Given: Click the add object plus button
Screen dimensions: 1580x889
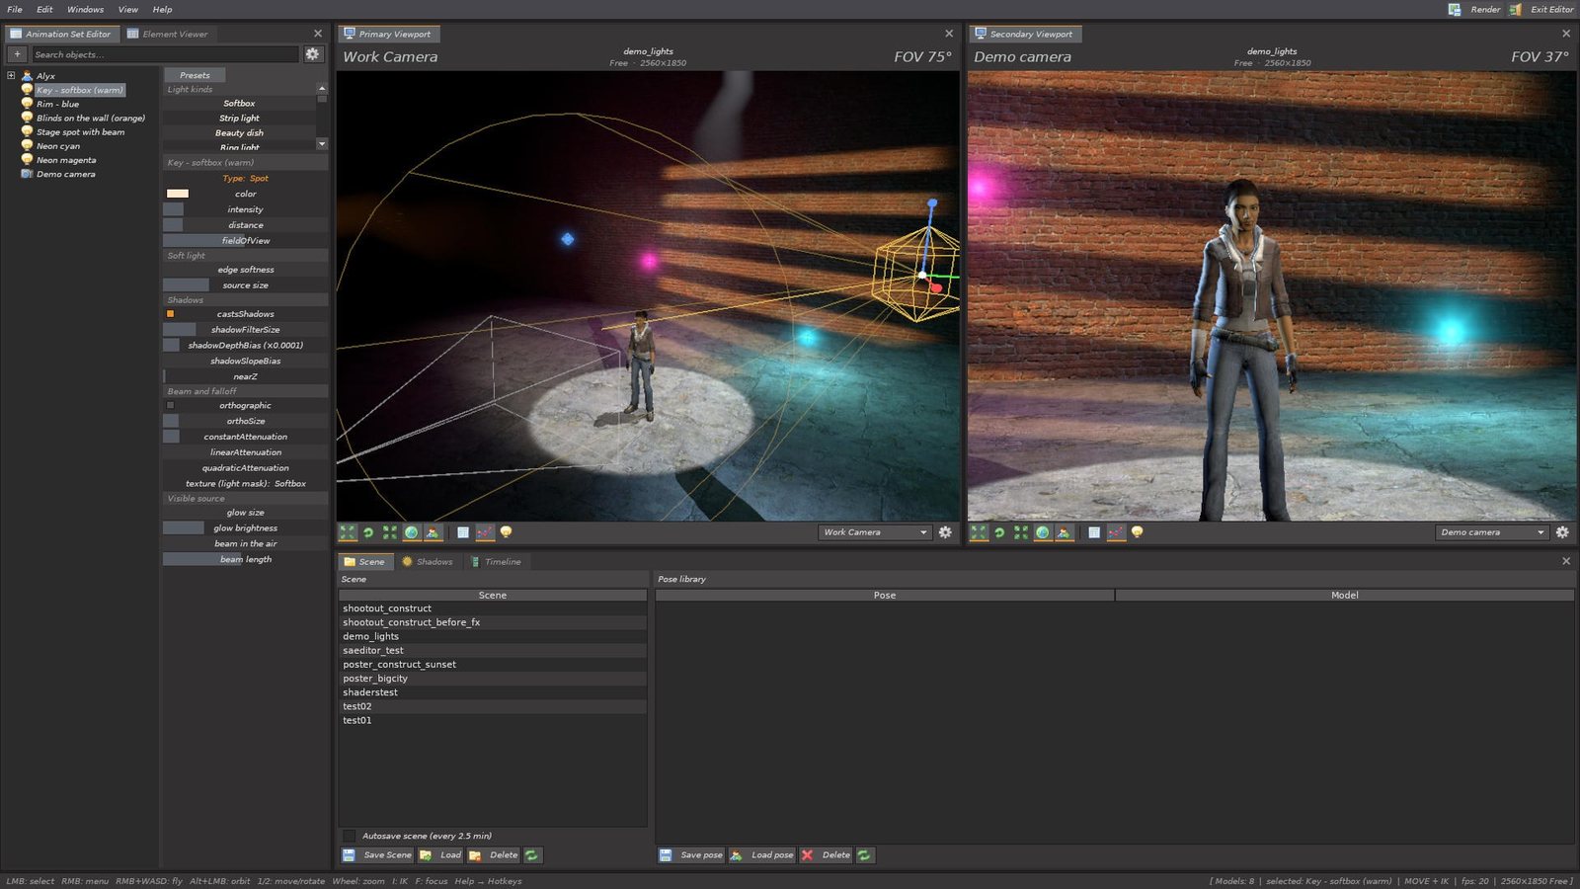Looking at the screenshot, I should coord(17,54).
